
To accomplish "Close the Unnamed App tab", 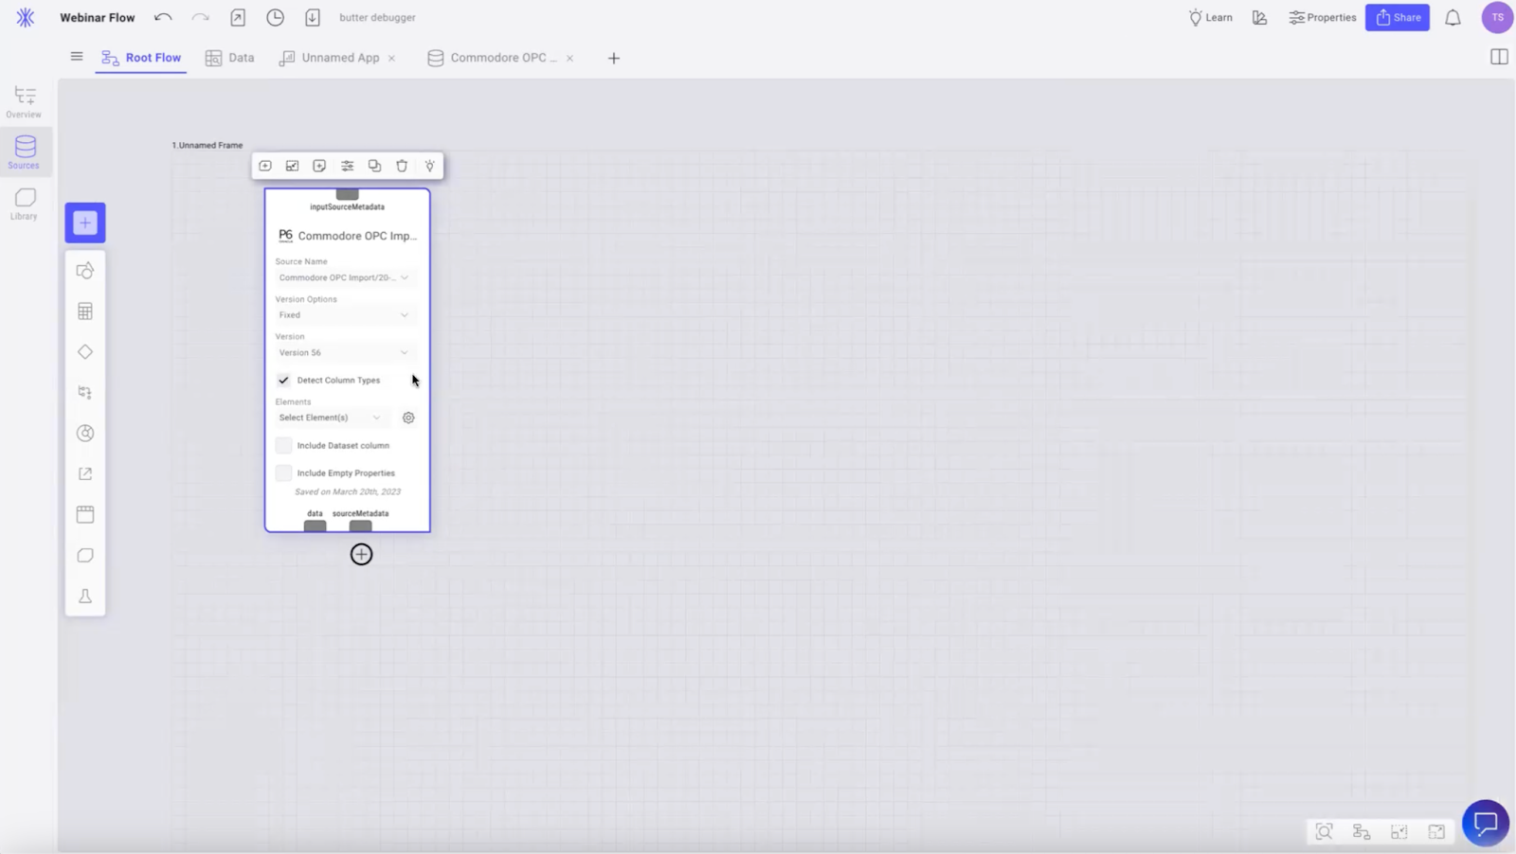I will click(391, 58).
